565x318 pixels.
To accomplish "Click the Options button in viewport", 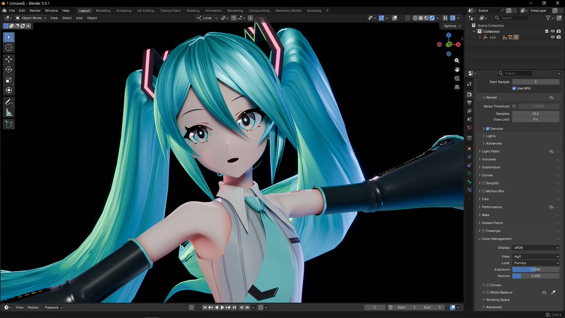I will [452, 26].
